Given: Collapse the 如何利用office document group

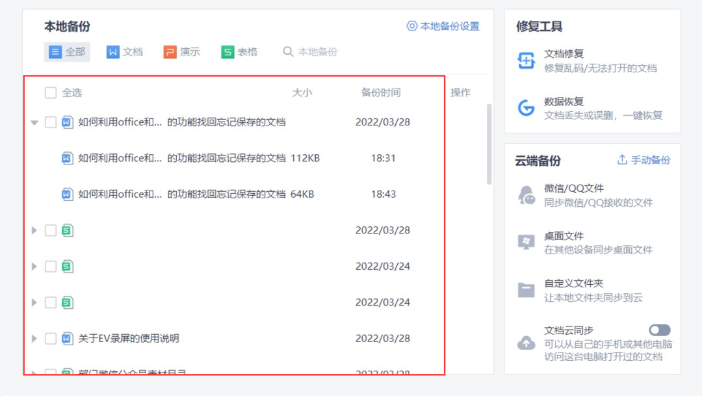Looking at the screenshot, I should coord(34,122).
